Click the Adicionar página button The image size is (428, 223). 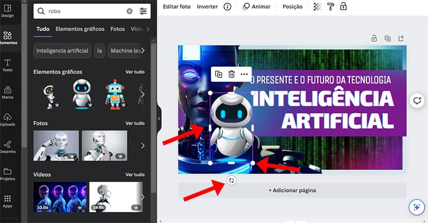click(x=292, y=190)
